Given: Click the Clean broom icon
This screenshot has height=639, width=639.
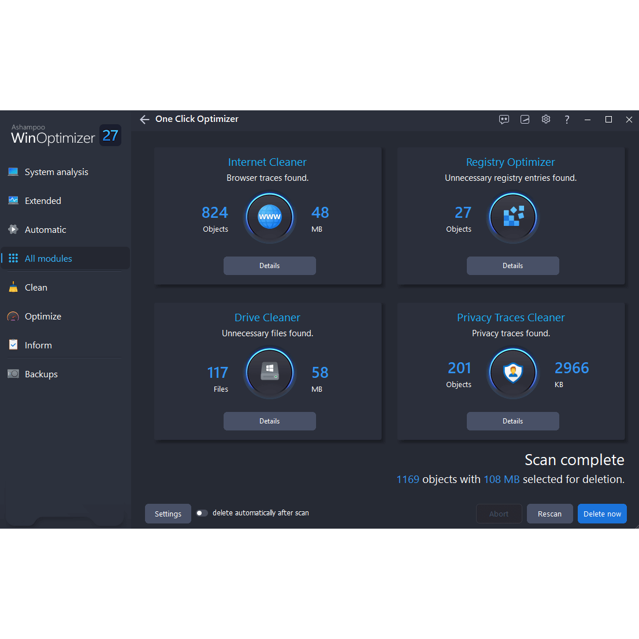Looking at the screenshot, I should point(13,287).
